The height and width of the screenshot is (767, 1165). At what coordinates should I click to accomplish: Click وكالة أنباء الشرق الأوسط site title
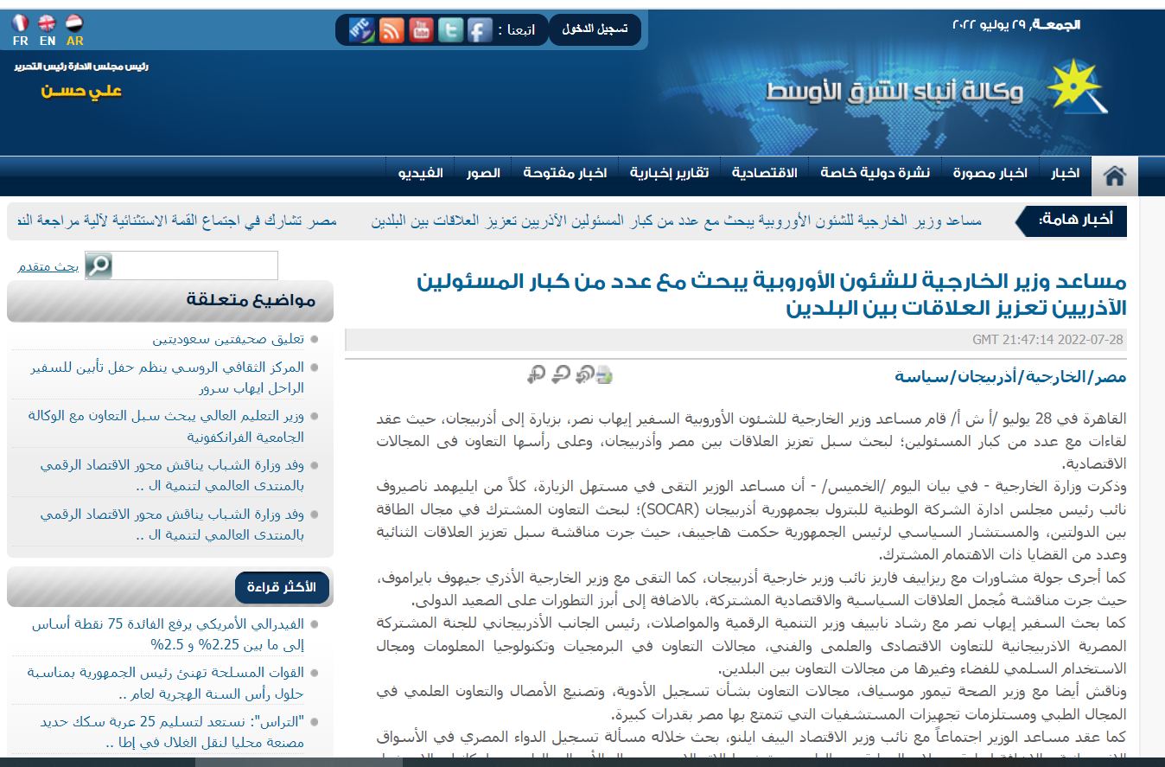point(894,92)
